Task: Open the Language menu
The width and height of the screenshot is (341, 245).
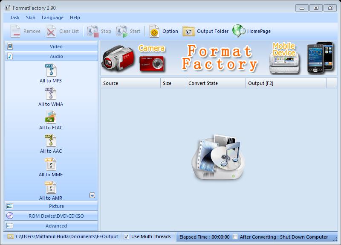Action: coord(52,17)
